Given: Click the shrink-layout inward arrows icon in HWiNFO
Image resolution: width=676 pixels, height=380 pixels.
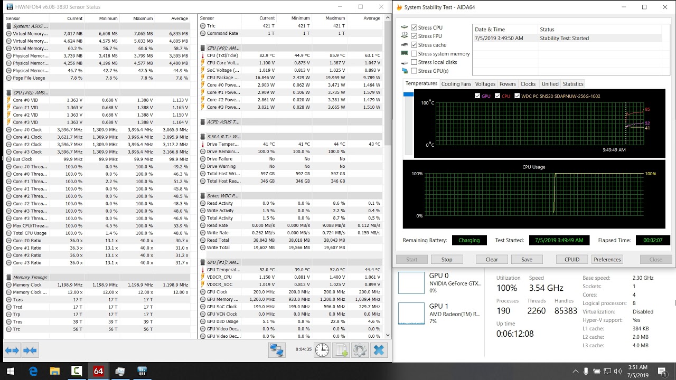Looking at the screenshot, I should [30, 350].
